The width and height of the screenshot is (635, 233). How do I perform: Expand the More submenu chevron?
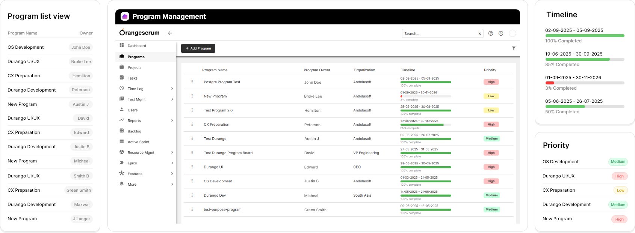click(x=172, y=184)
